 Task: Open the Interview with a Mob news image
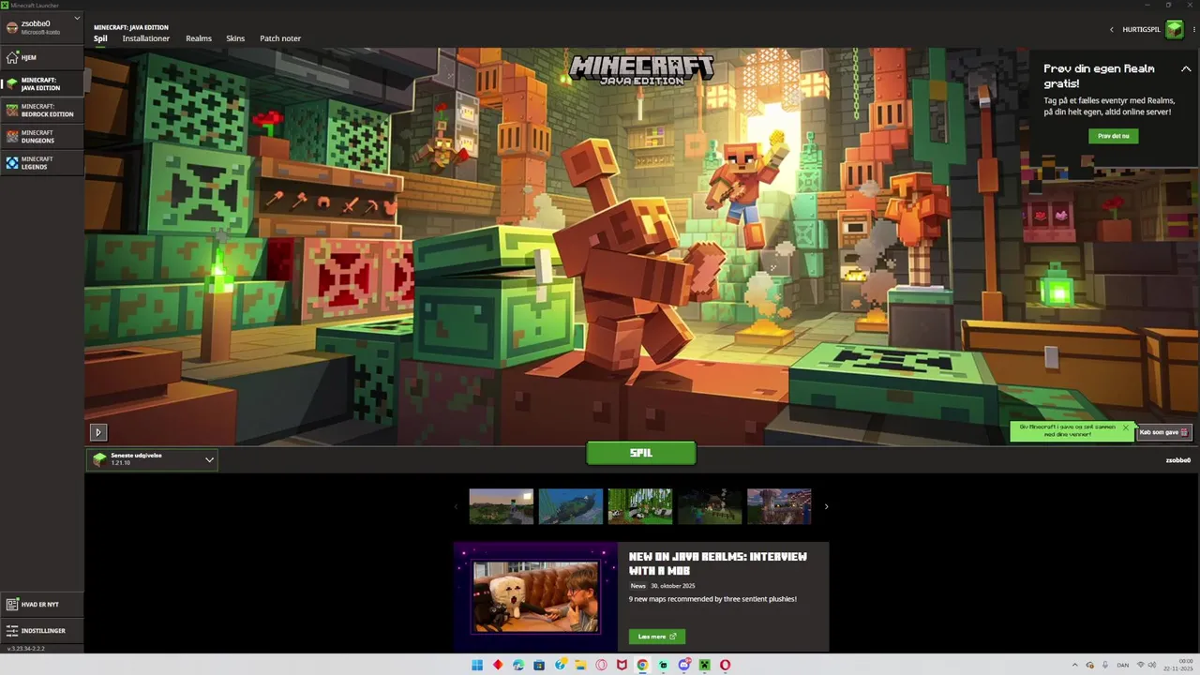click(x=535, y=596)
